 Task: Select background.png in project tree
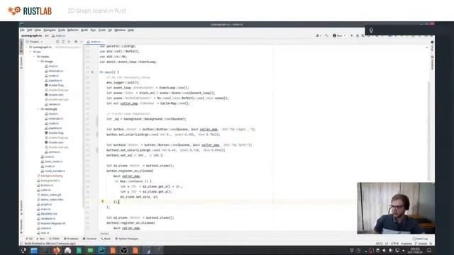click(x=50, y=176)
